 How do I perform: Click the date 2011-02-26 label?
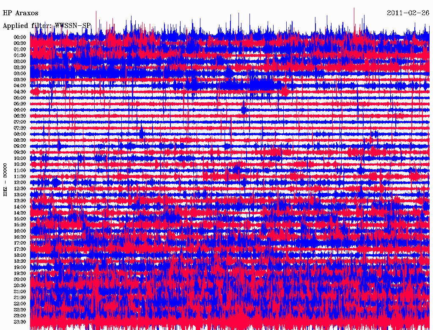408,13
